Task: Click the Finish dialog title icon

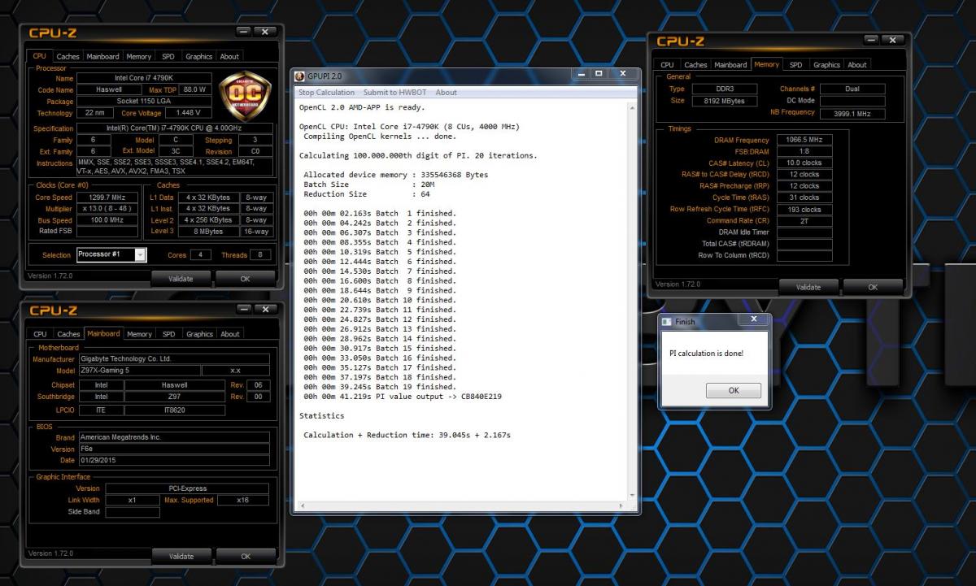Action: pyautogui.click(x=668, y=322)
